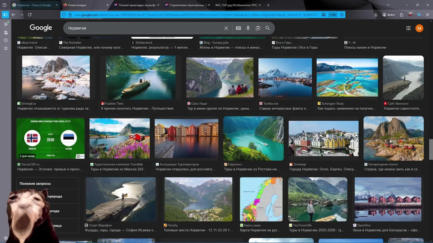Switch to the Полный армагеддец tab
The height and width of the screenshot is (243, 433).
click(136, 5)
